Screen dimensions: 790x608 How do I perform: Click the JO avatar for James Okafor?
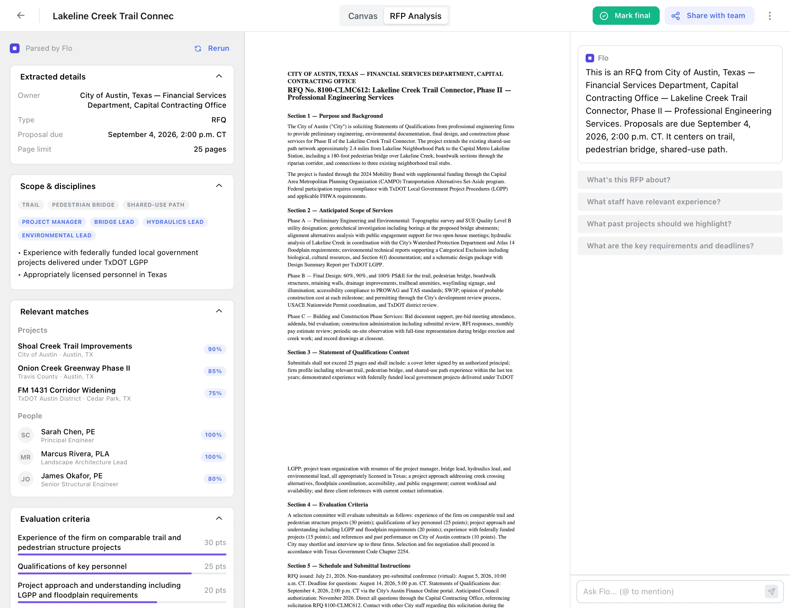26,479
